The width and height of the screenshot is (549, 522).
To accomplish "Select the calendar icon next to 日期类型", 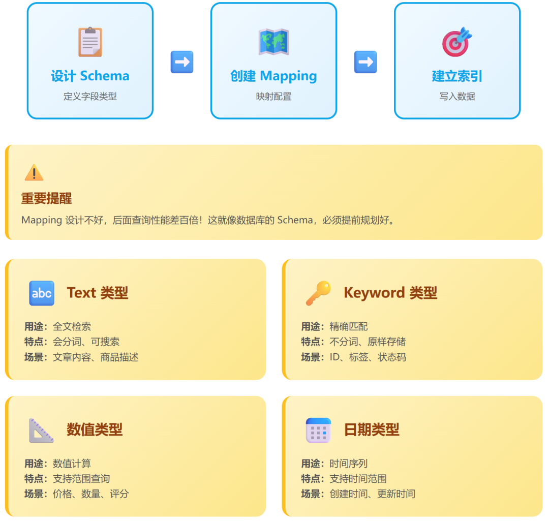I will point(318,429).
